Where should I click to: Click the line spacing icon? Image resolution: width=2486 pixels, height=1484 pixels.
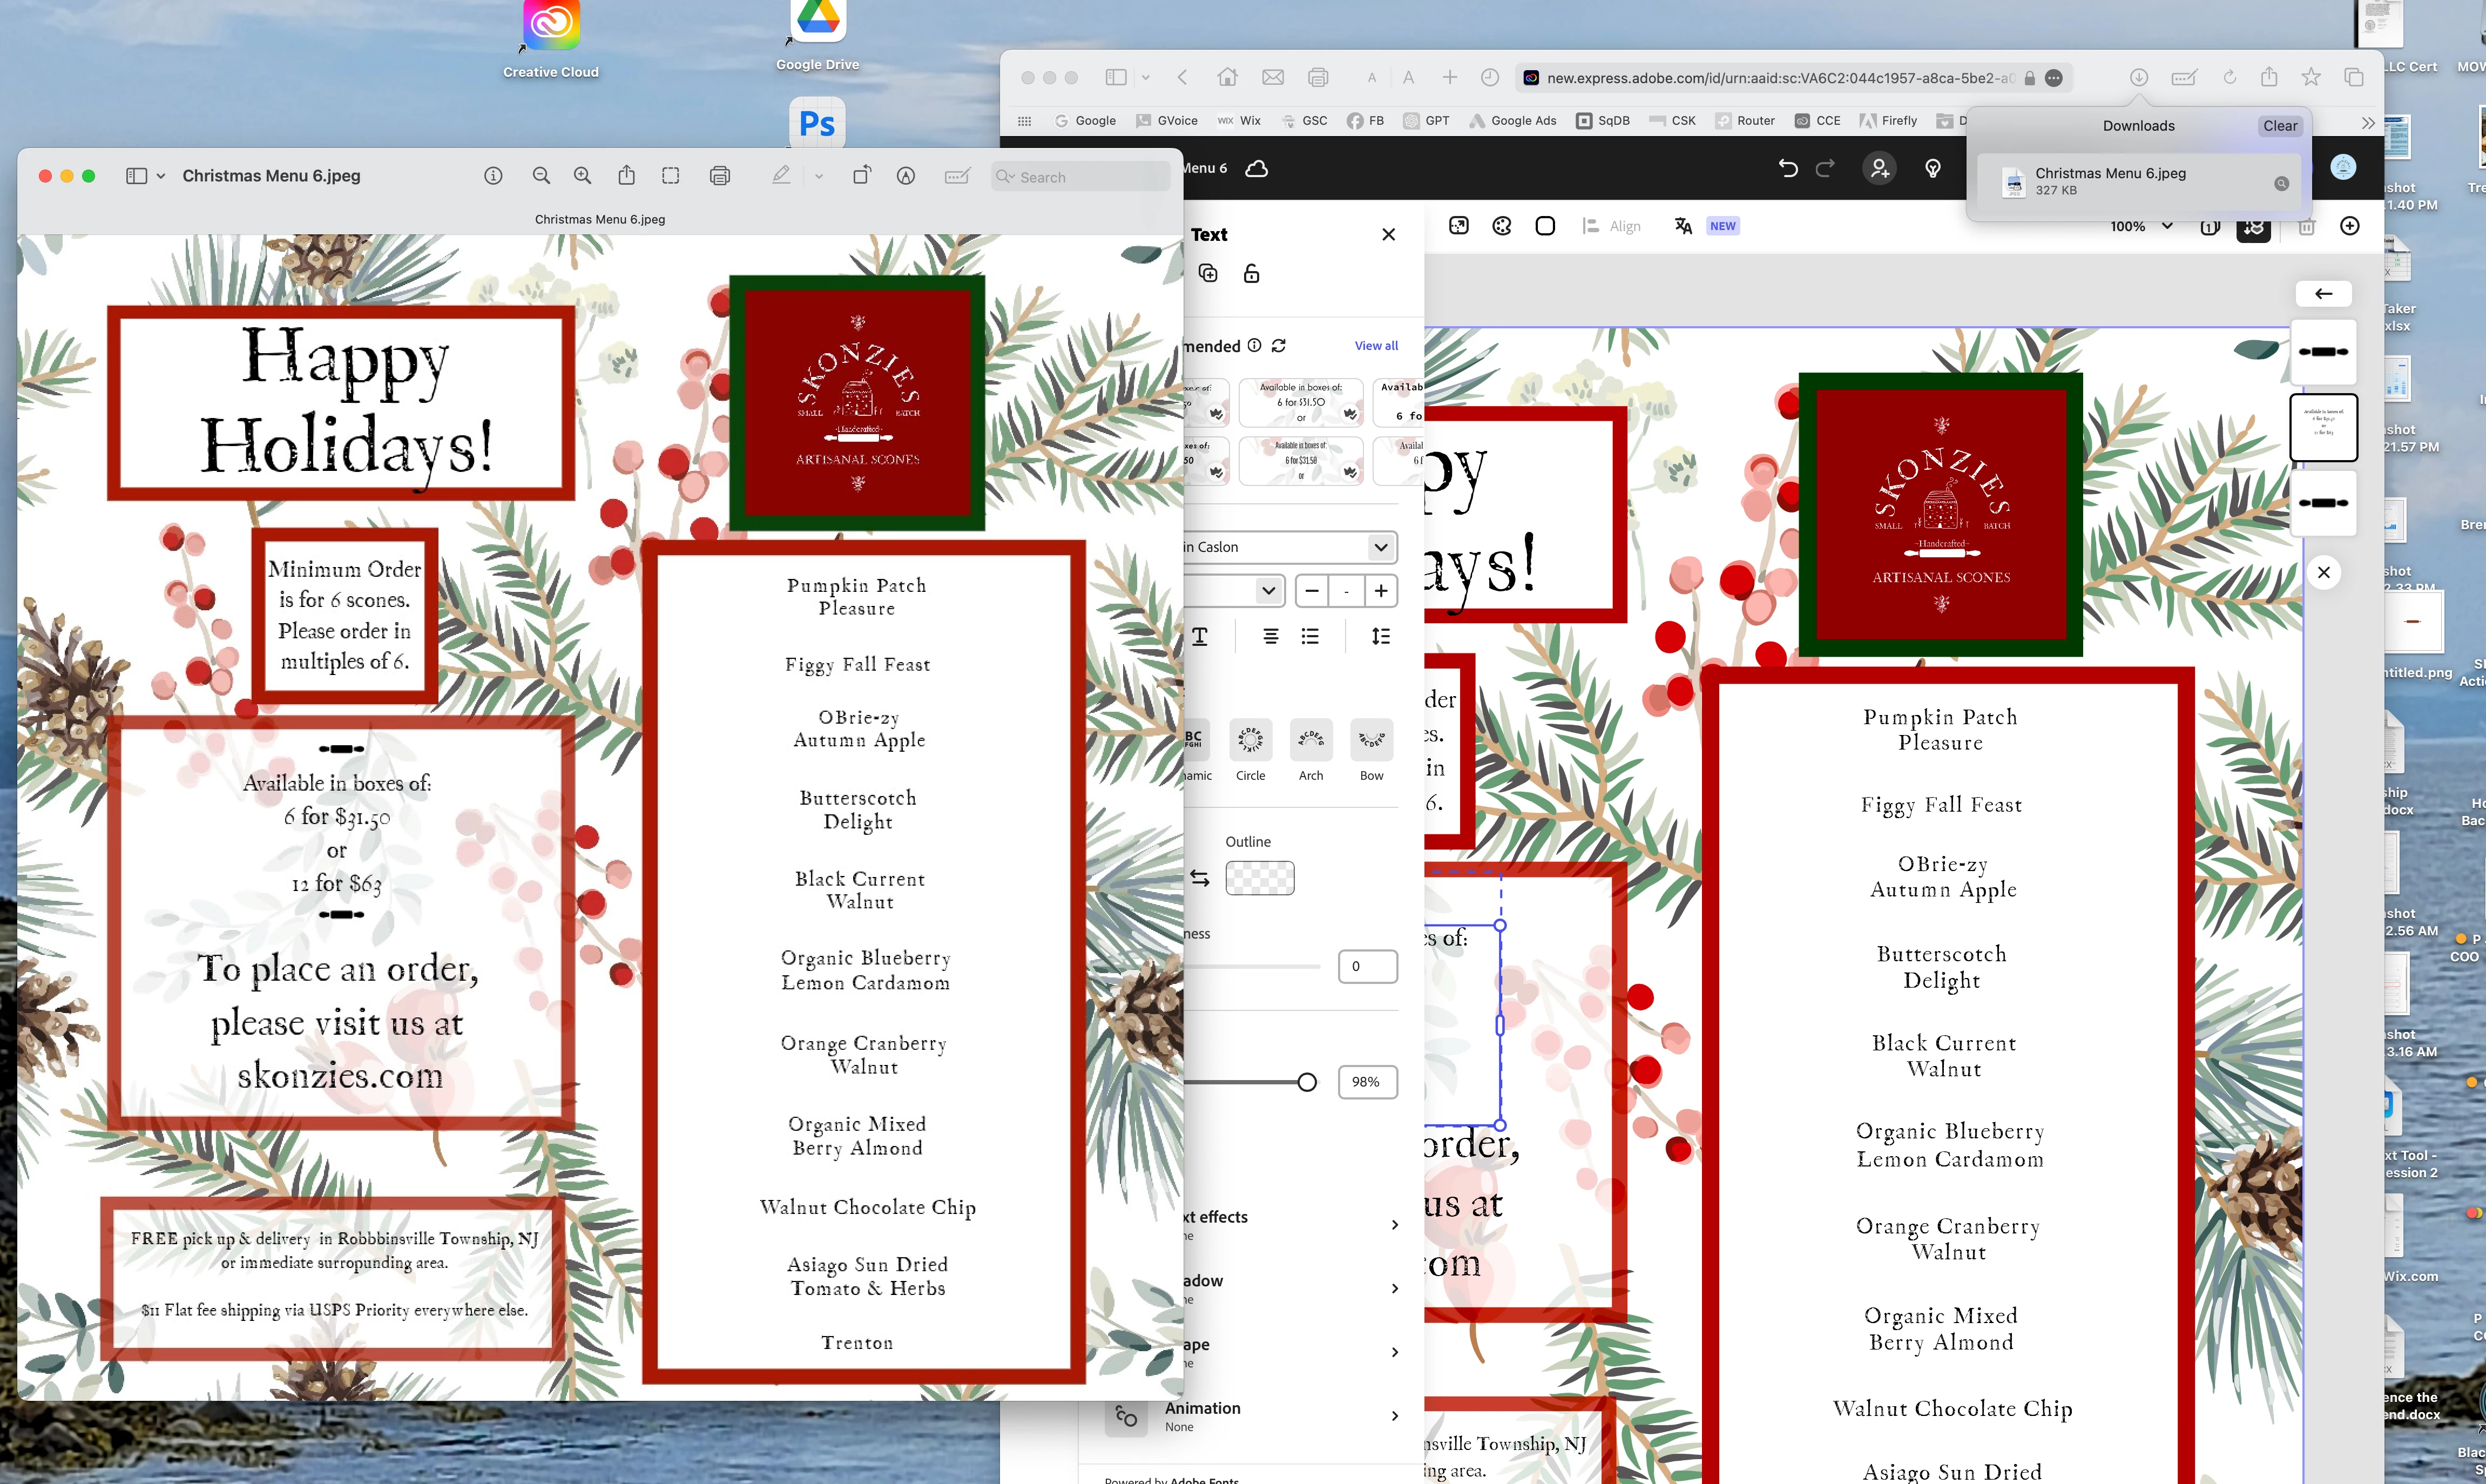(x=1381, y=636)
